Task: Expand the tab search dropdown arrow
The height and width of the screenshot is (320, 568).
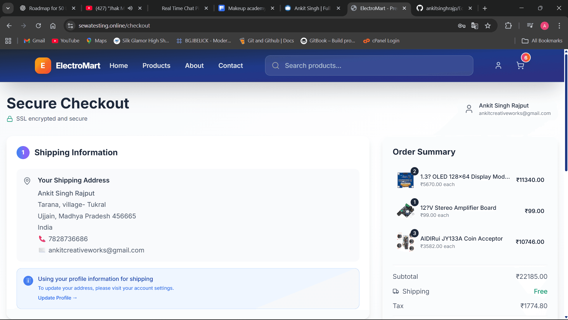Action: [8, 8]
